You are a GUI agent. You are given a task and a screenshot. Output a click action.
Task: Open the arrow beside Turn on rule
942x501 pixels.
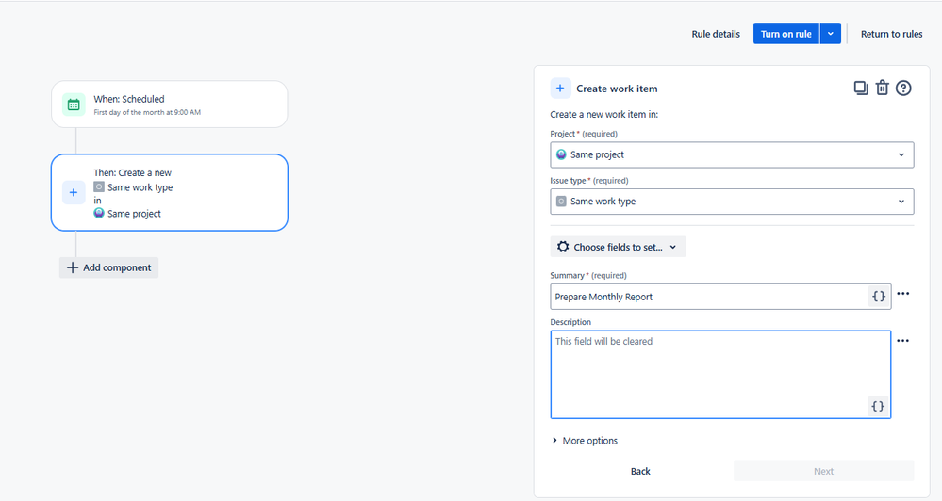coord(830,34)
